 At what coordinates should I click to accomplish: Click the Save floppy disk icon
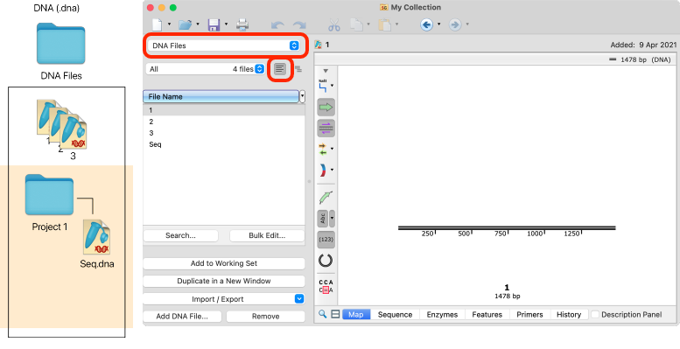click(x=214, y=24)
